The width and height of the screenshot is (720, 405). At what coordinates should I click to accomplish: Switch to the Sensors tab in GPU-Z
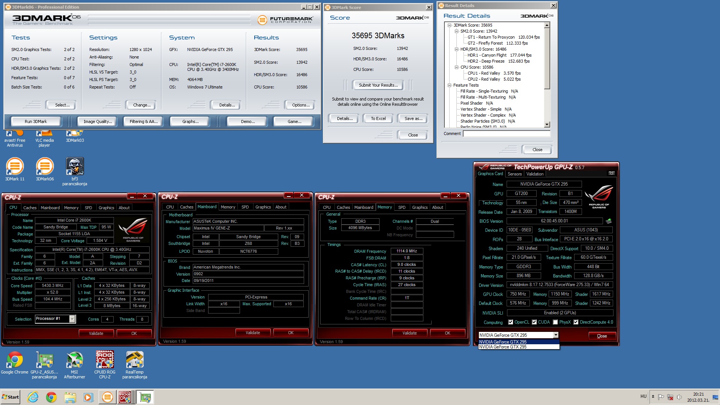tap(514, 174)
